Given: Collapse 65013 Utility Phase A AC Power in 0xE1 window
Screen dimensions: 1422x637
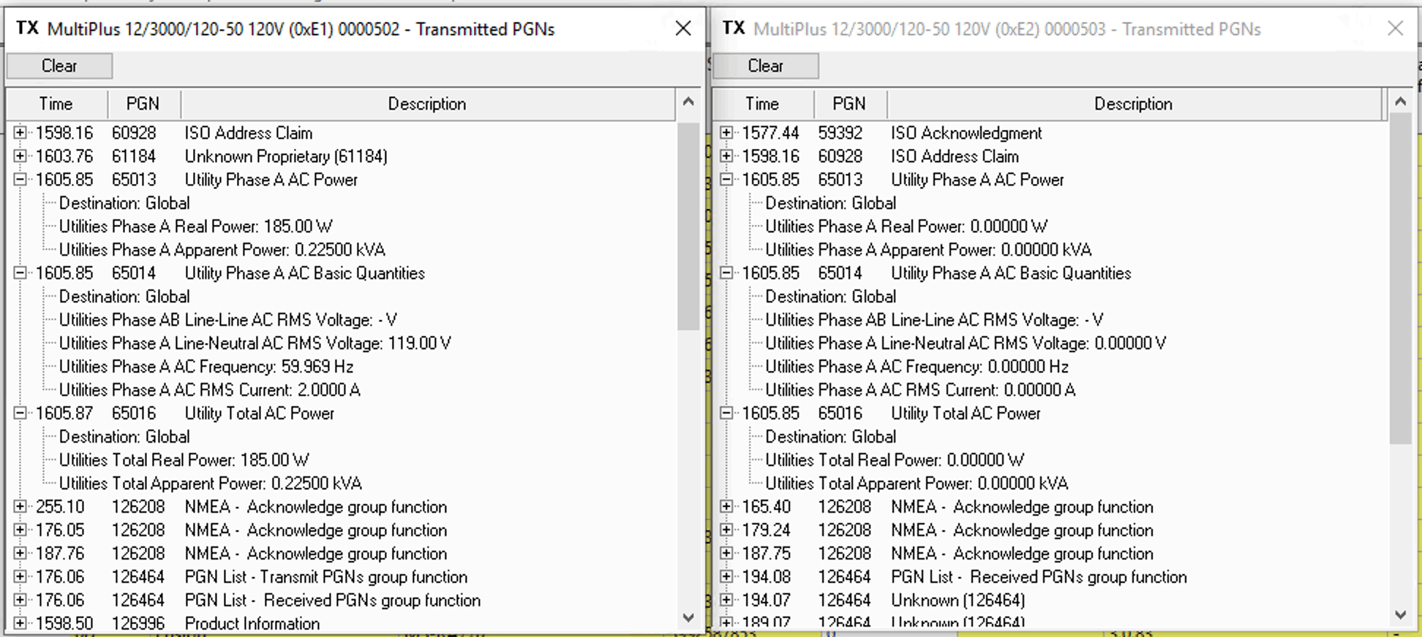Looking at the screenshot, I should [20, 180].
